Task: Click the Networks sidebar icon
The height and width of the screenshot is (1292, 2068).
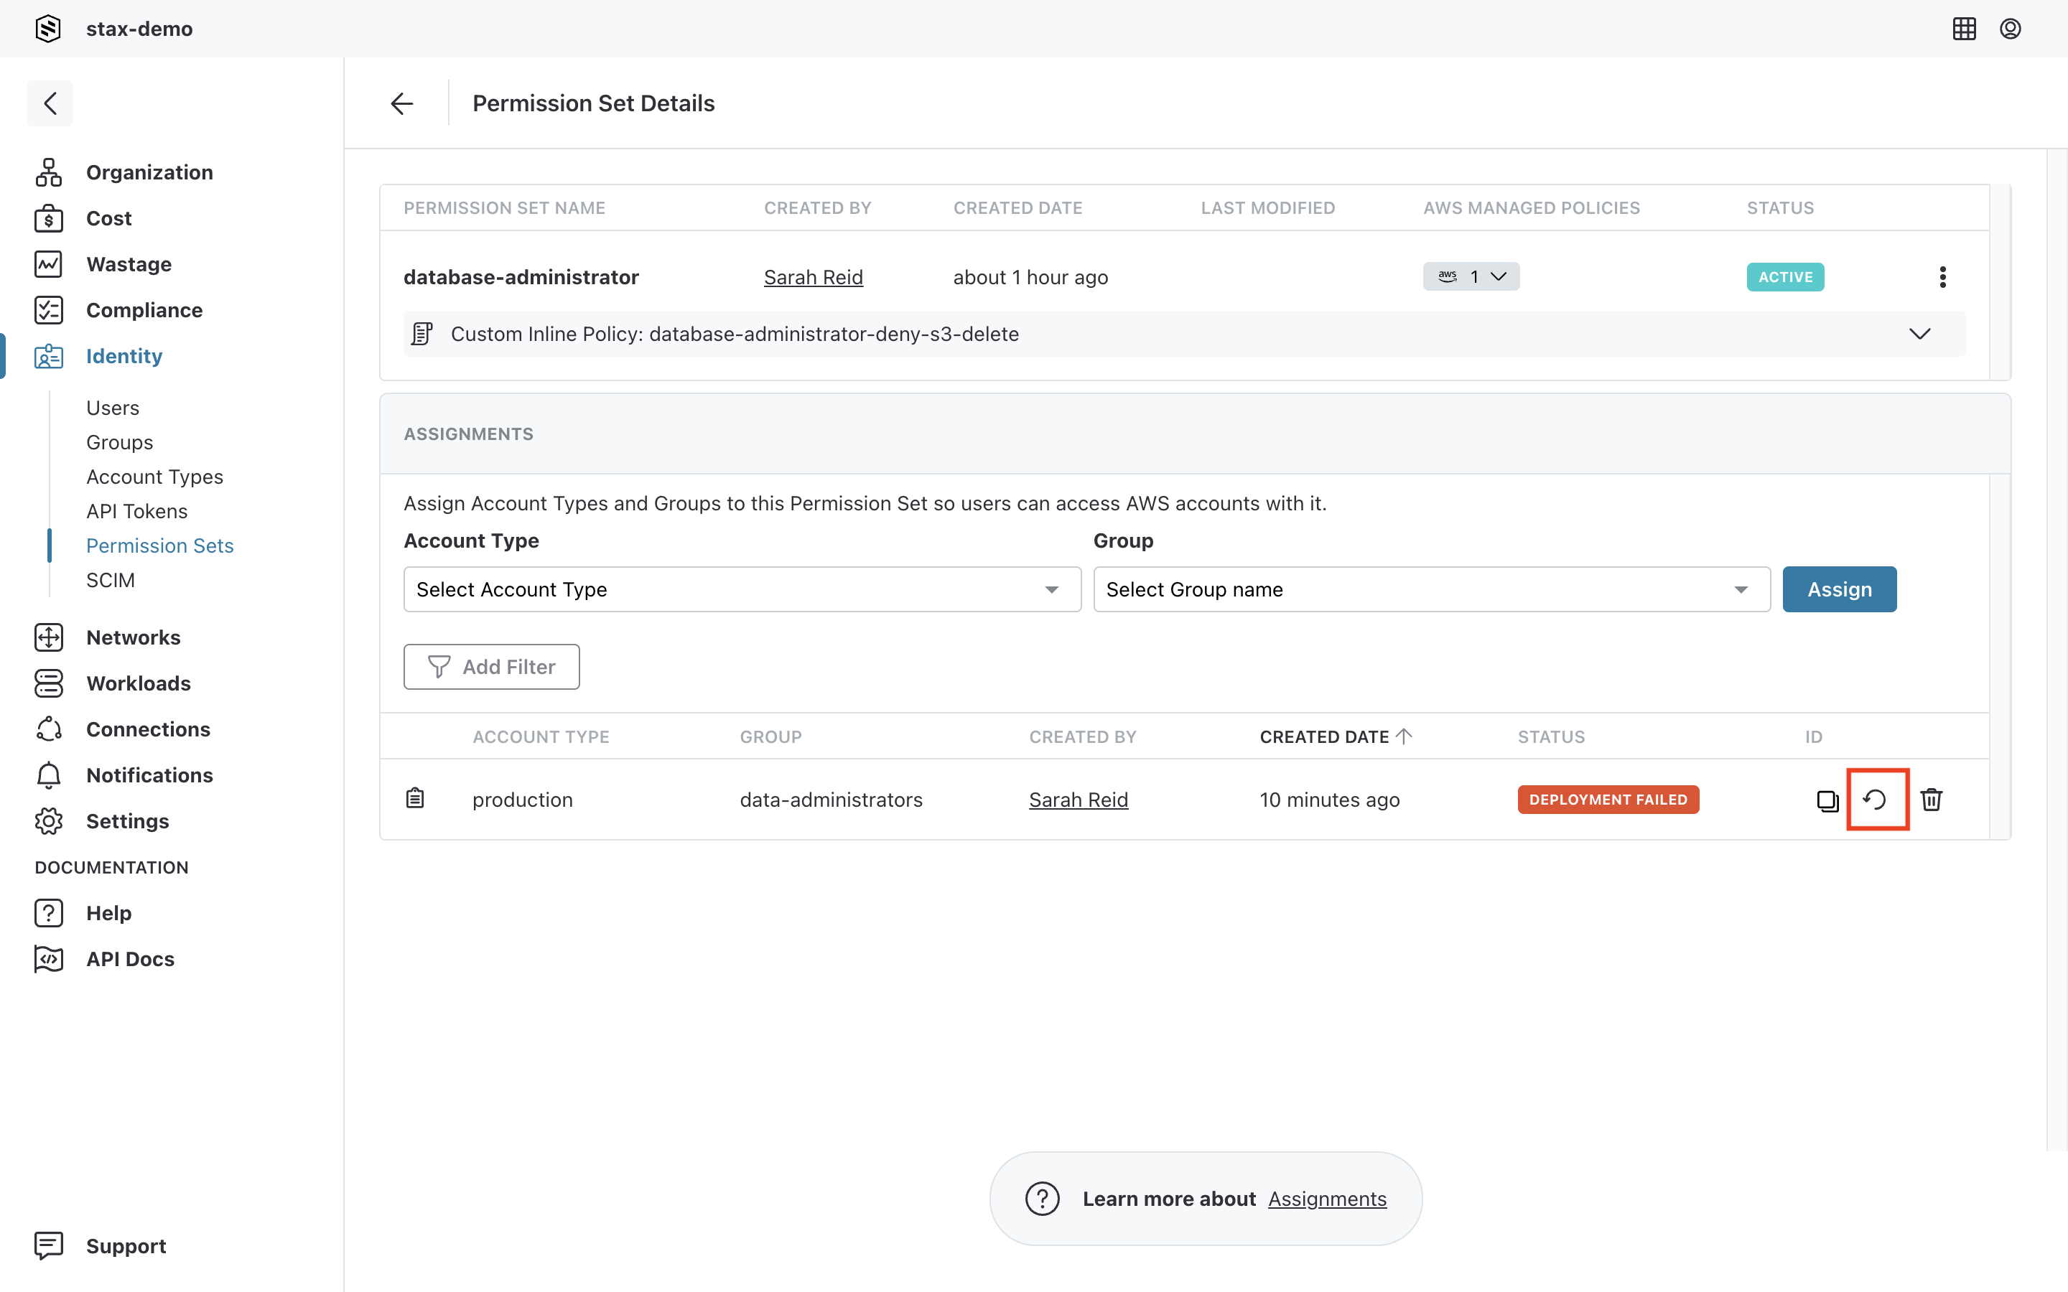Action: 49,637
